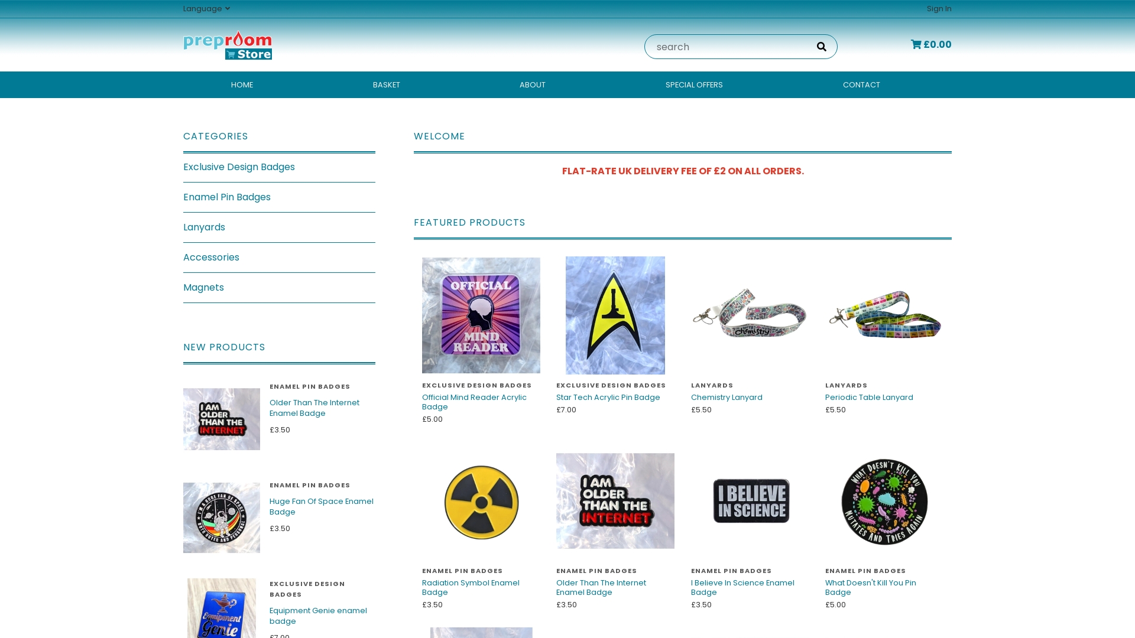Switch to the ABOUT page
Viewport: 1135px width, 638px height.
click(532, 84)
